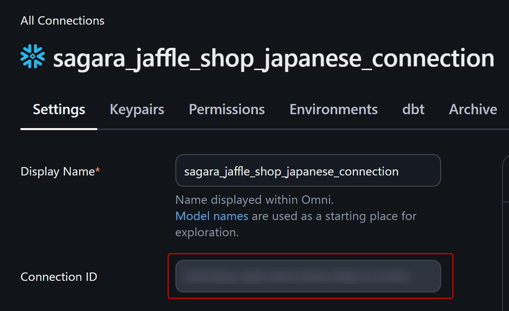Open the dbt tab
Screen dimensions: 509x311
point(413,110)
